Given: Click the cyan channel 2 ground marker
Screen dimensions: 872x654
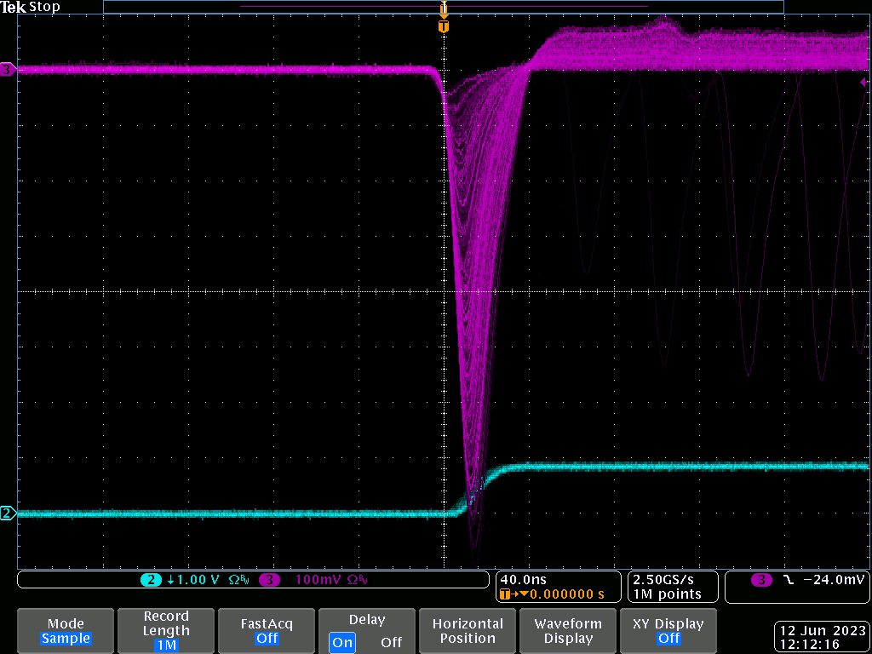Looking at the screenshot, I should [x=8, y=513].
